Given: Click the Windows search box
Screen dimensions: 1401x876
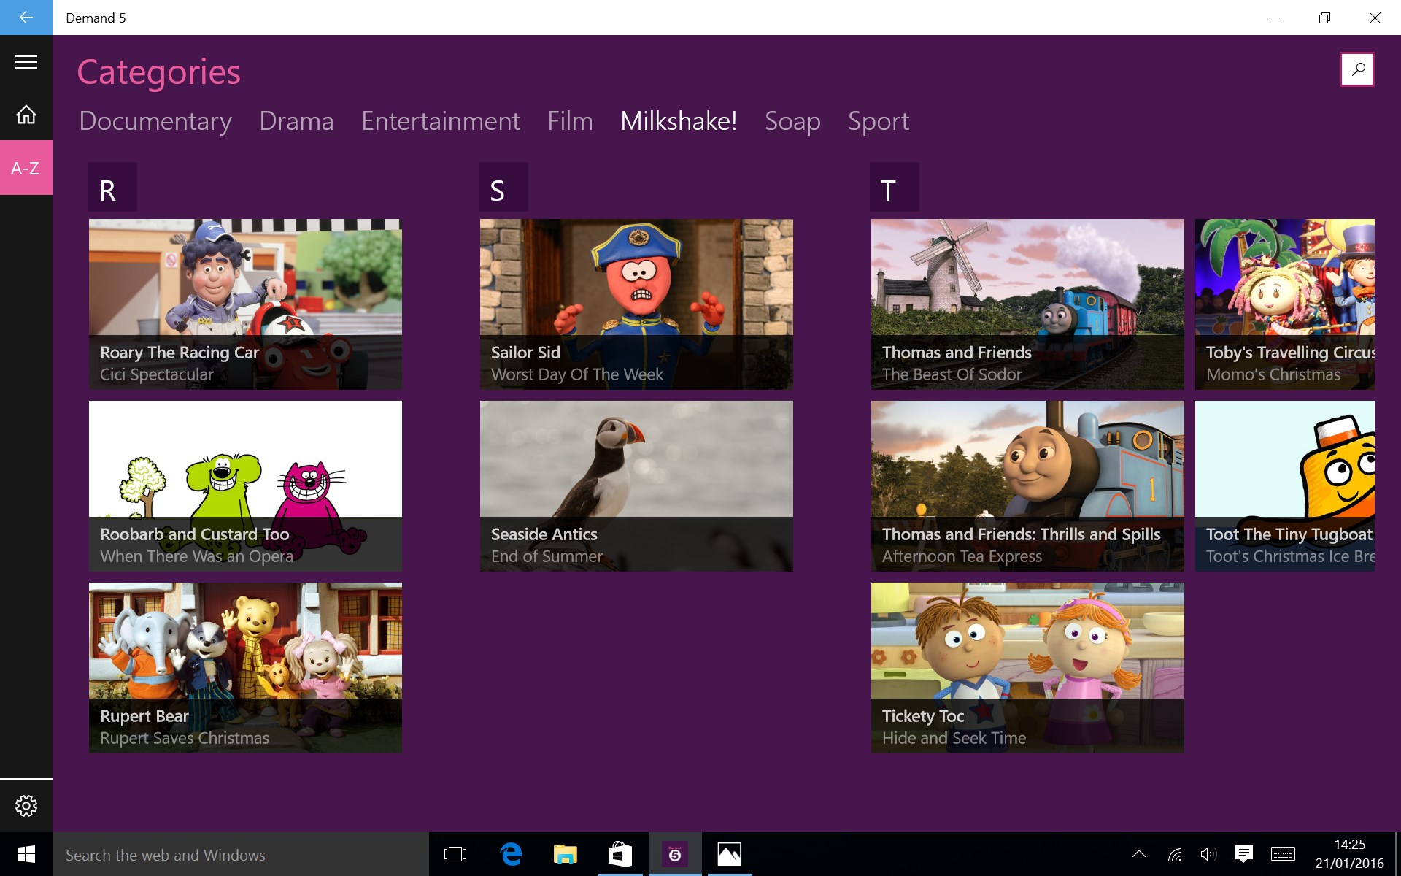Looking at the screenshot, I should click(241, 855).
